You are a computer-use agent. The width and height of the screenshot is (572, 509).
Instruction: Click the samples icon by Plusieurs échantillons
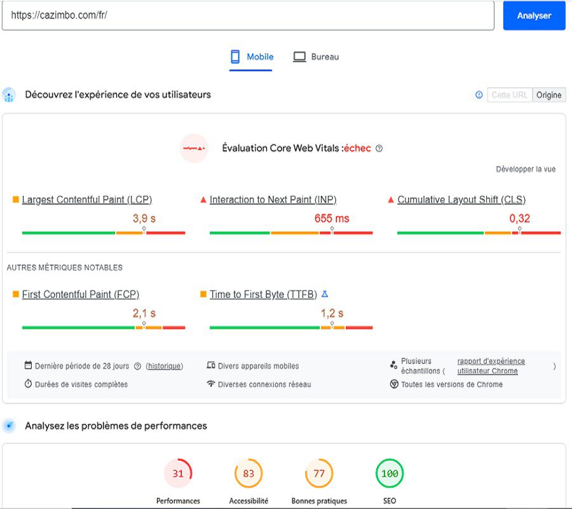393,365
